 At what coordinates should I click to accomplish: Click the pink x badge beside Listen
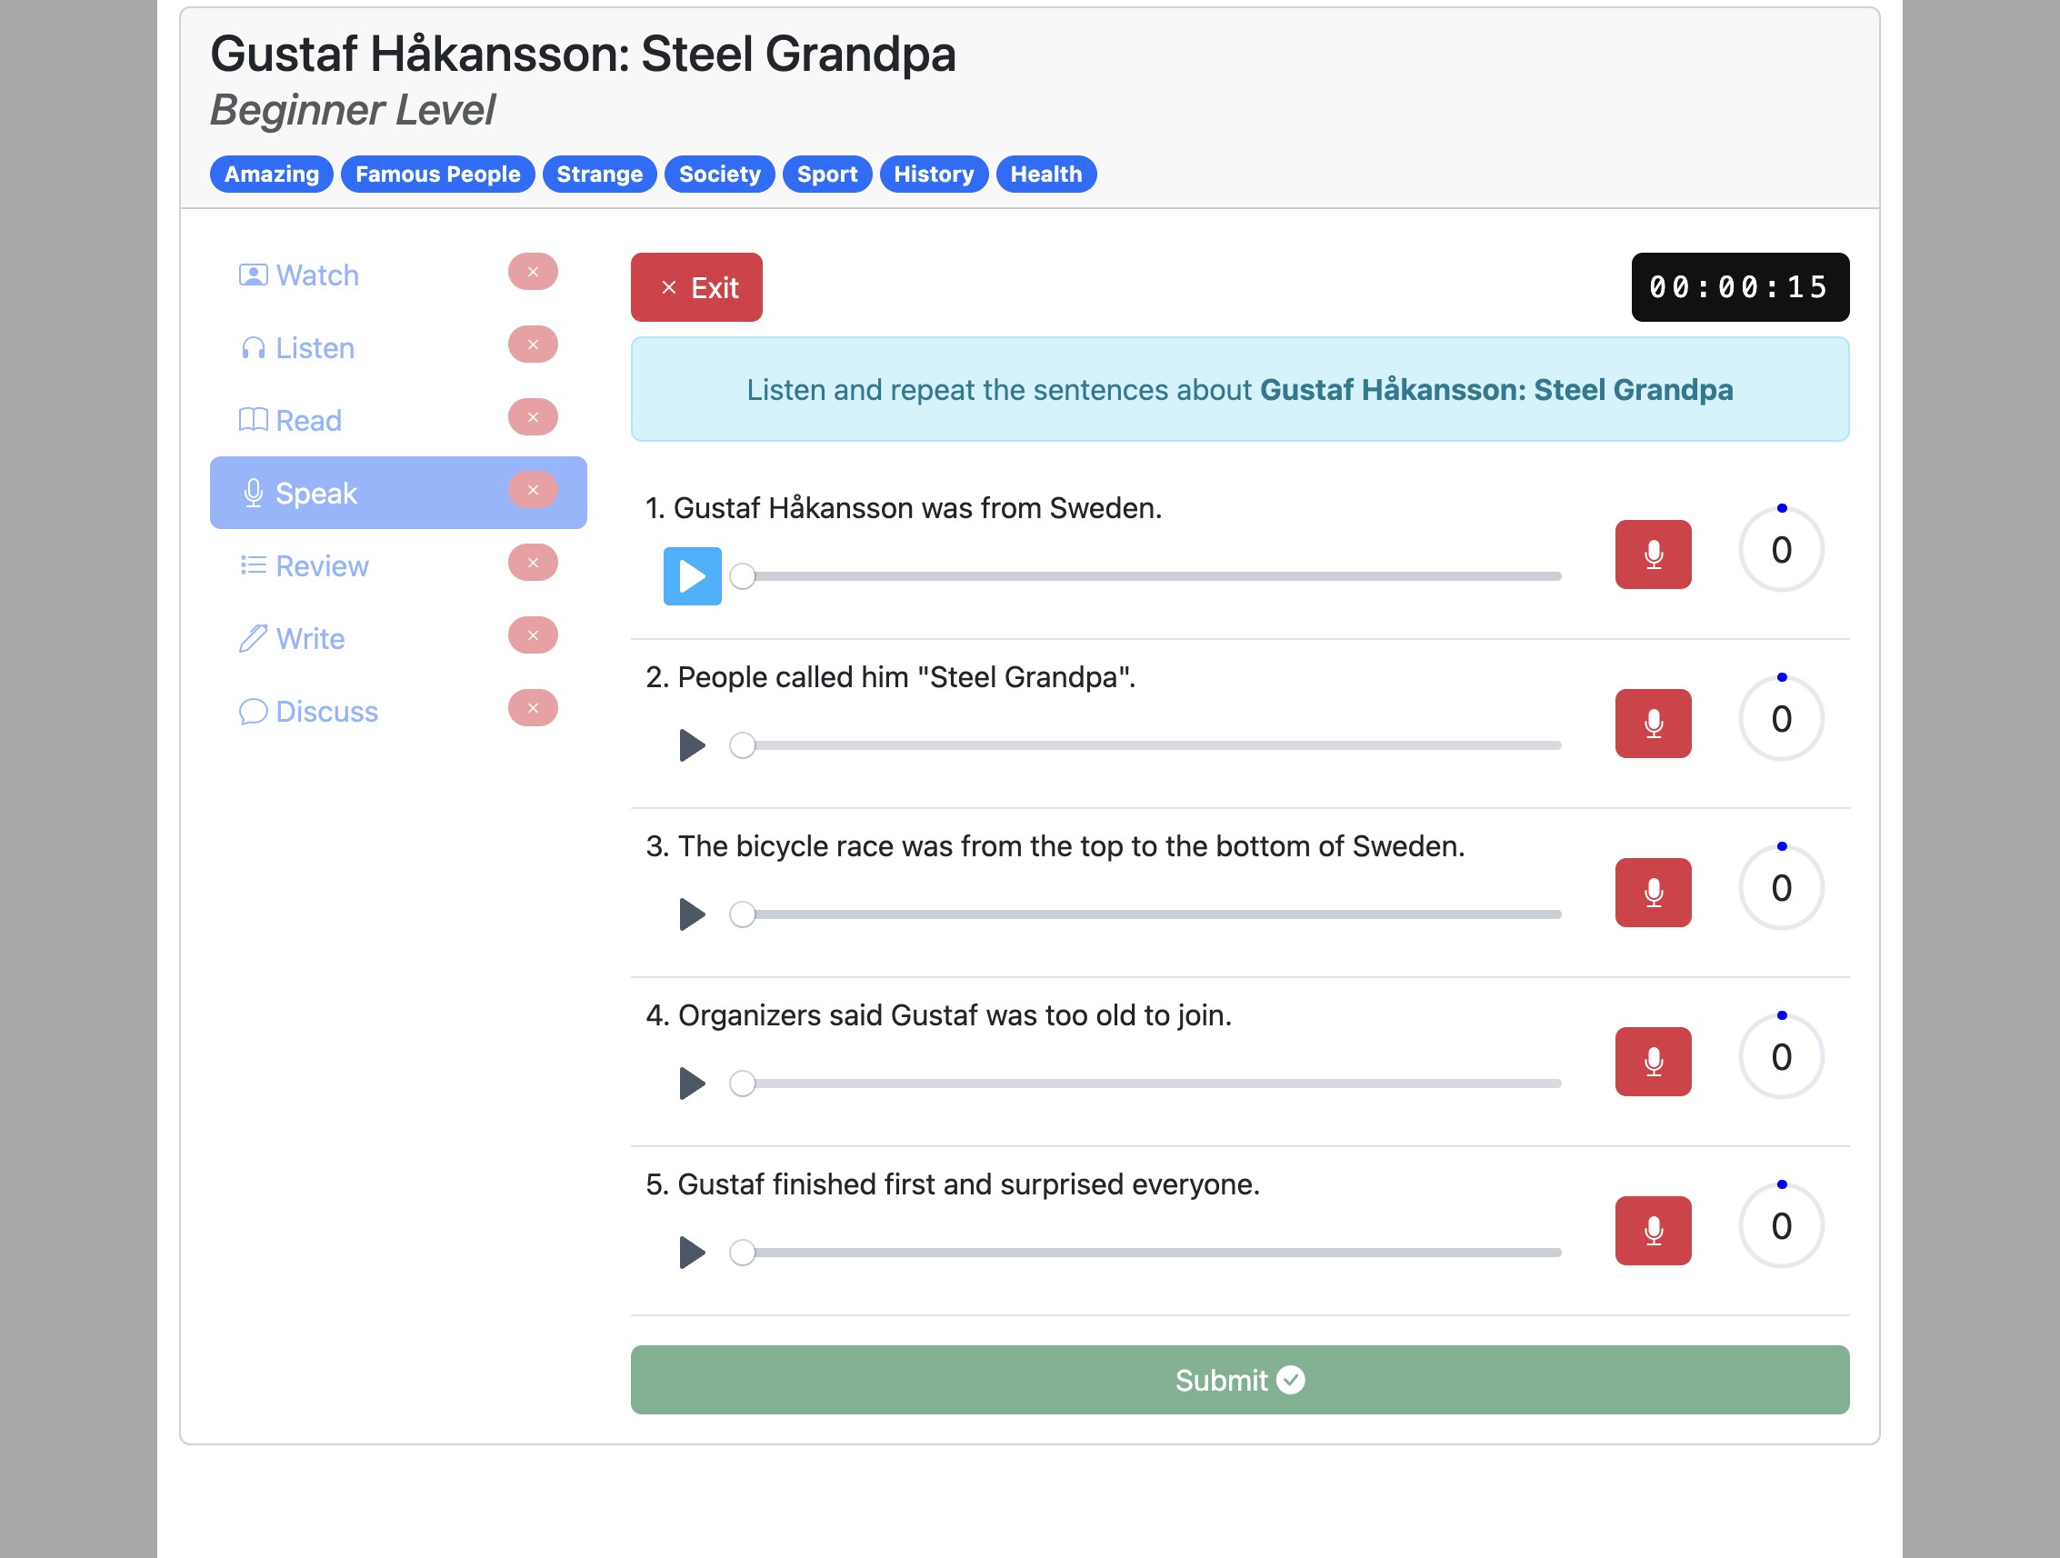(x=533, y=345)
